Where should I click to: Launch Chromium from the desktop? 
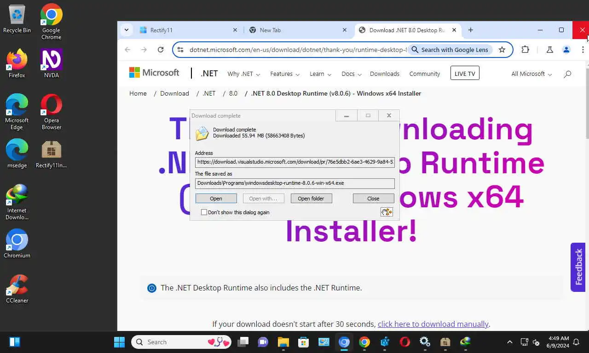(17, 244)
